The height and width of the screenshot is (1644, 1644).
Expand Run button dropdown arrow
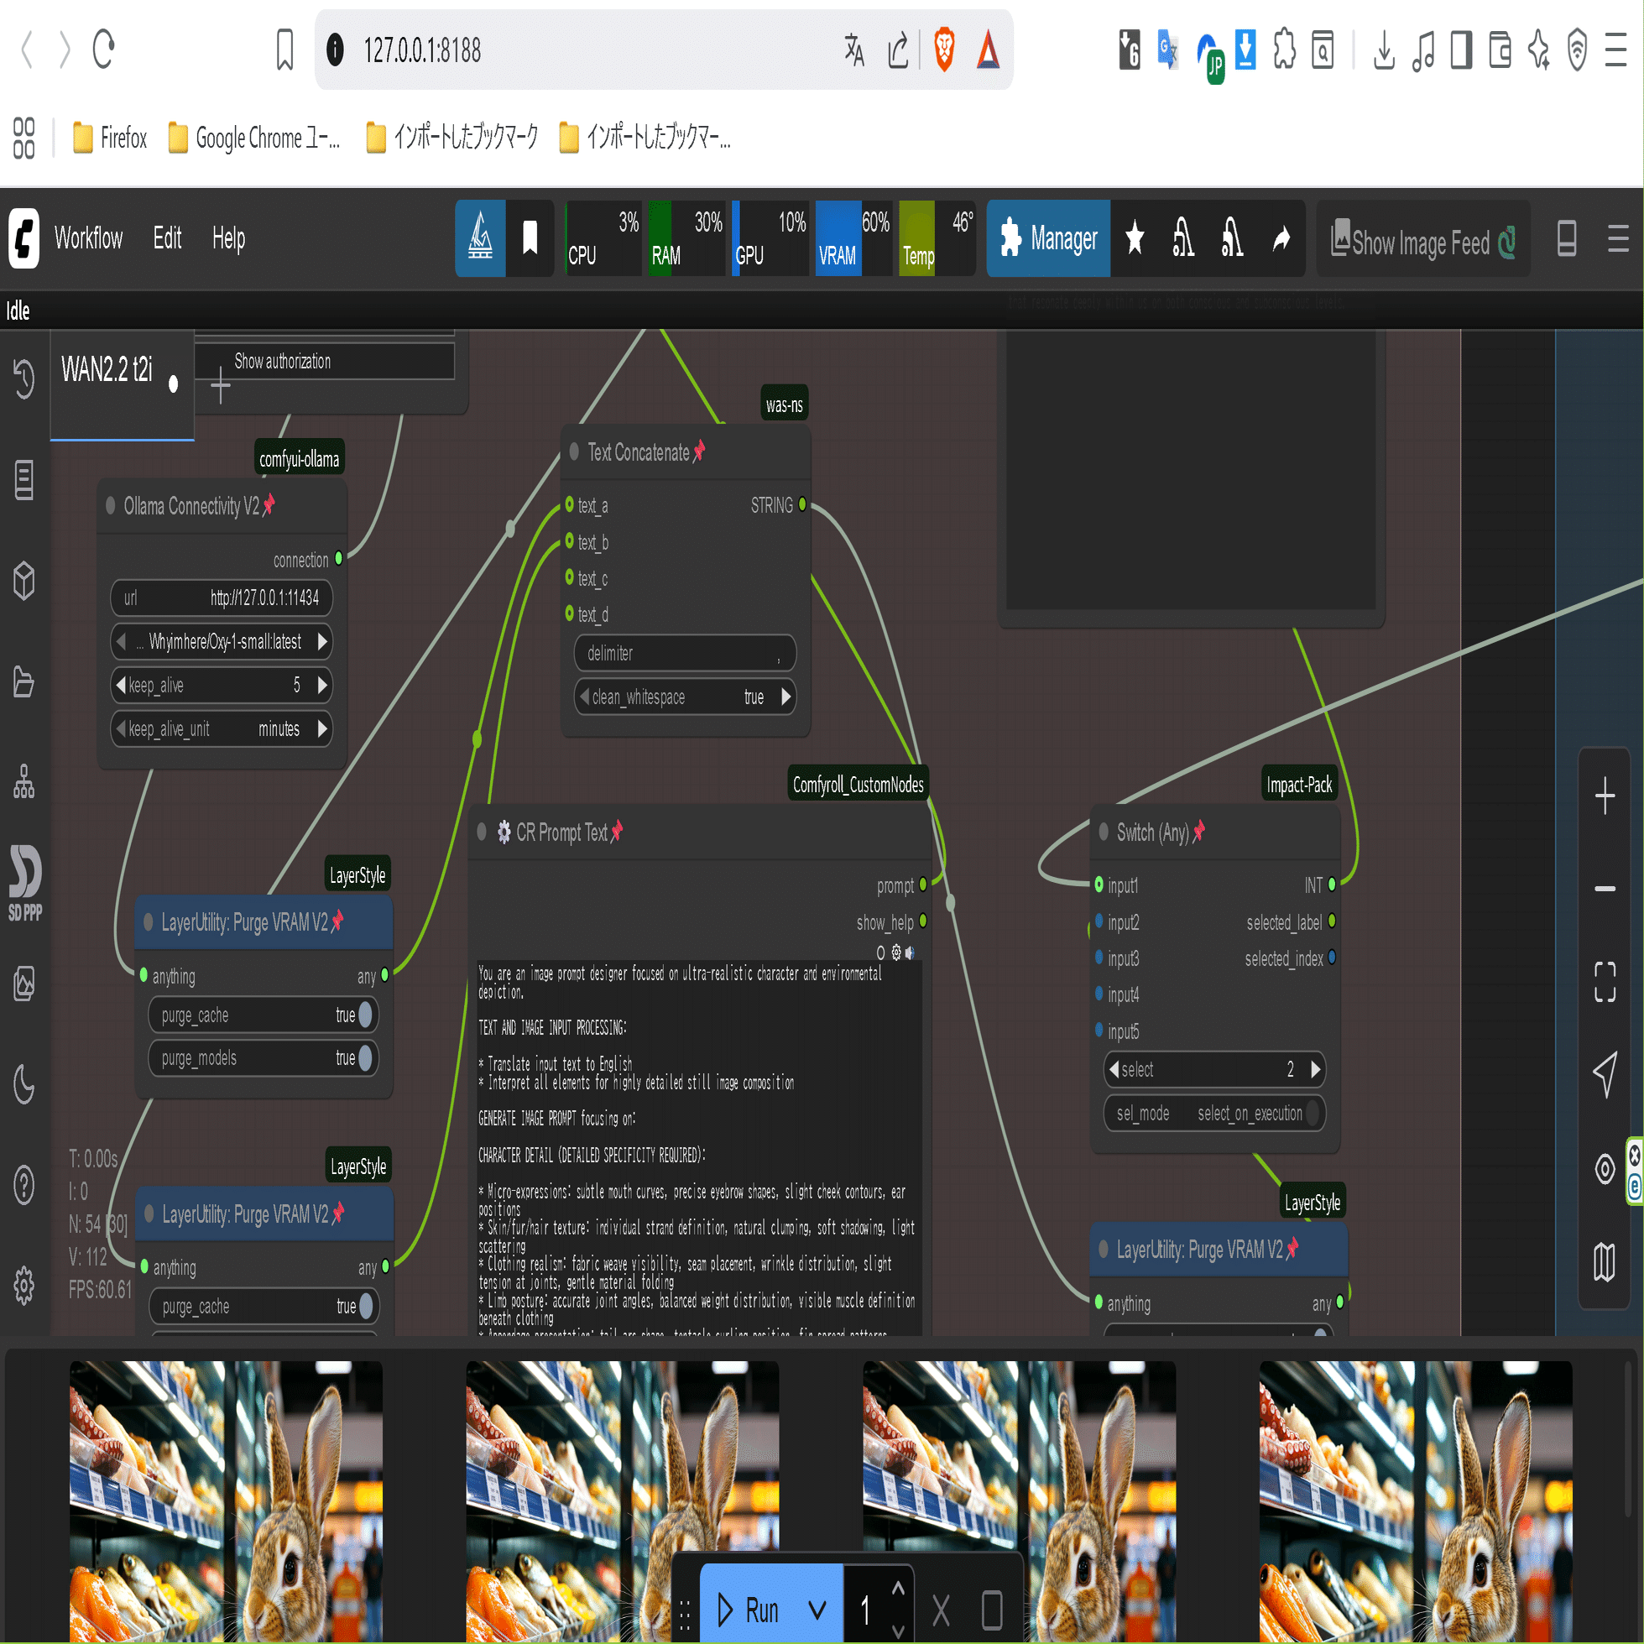(817, 1609)
